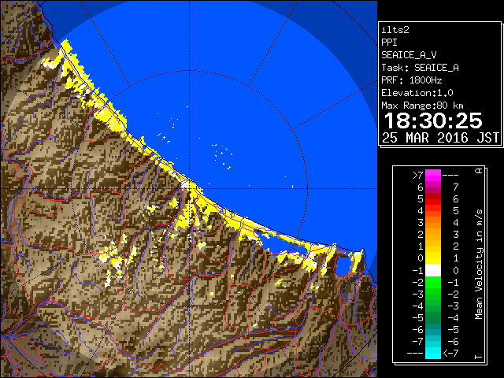This screenshot has width=504, height=378.
Task: Click the ">7" label on the velocity scale
Action: tap(418, 176)
